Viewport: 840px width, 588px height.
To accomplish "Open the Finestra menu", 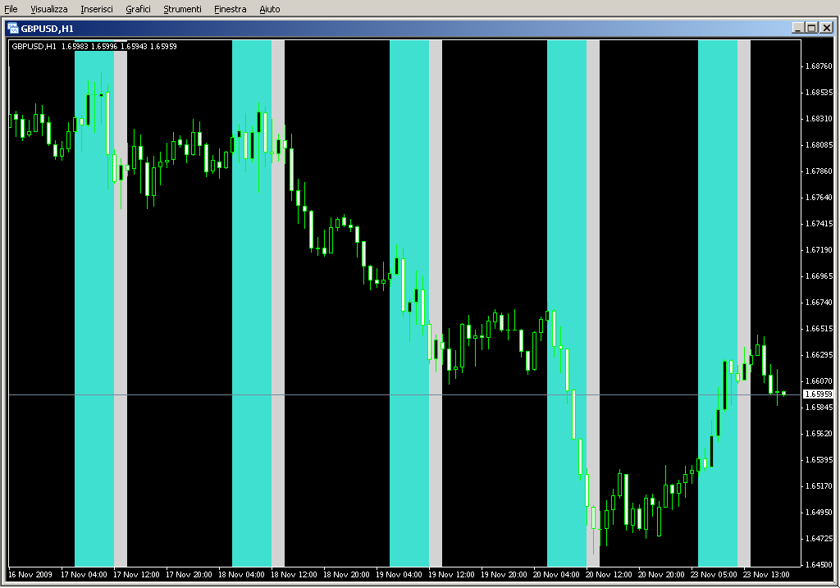I will 230,9.
